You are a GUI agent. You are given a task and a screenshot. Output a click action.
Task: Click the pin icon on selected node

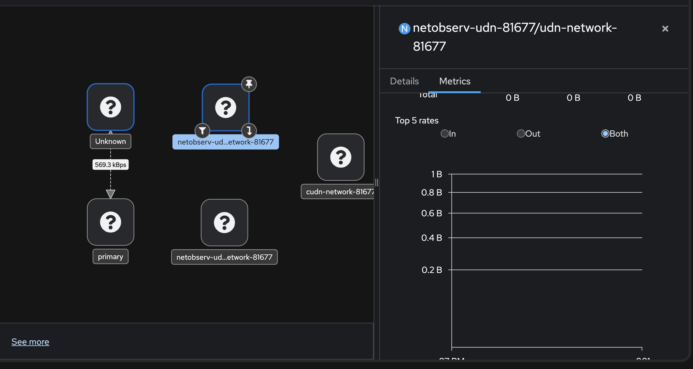(249, 84)
